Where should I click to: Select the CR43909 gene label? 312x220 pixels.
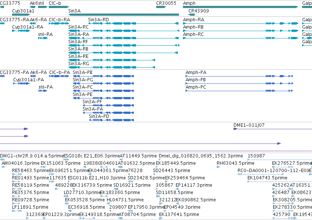pos(199,11)
